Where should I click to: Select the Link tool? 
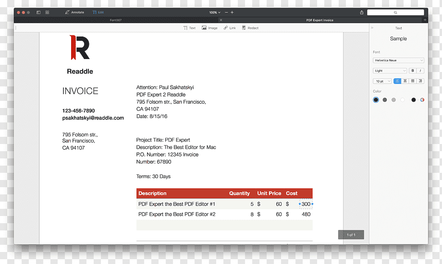[230, 28]
